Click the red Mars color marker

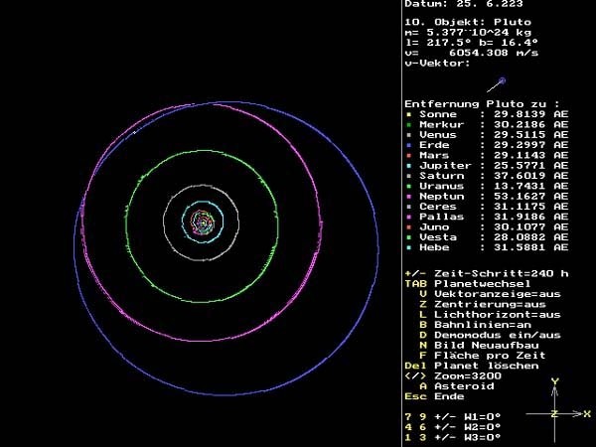(408, 155)
